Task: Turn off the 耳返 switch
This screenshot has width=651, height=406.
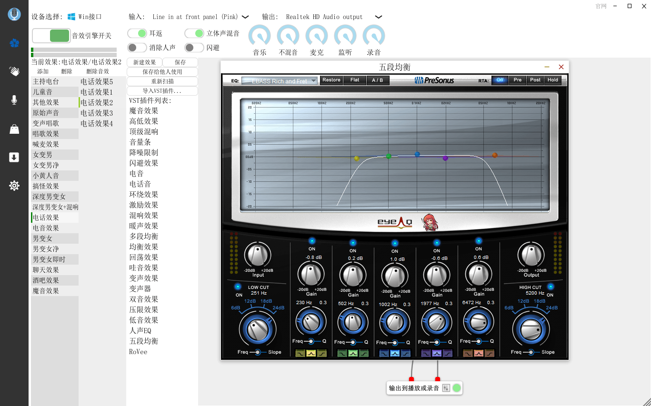Action: point(137,33)
